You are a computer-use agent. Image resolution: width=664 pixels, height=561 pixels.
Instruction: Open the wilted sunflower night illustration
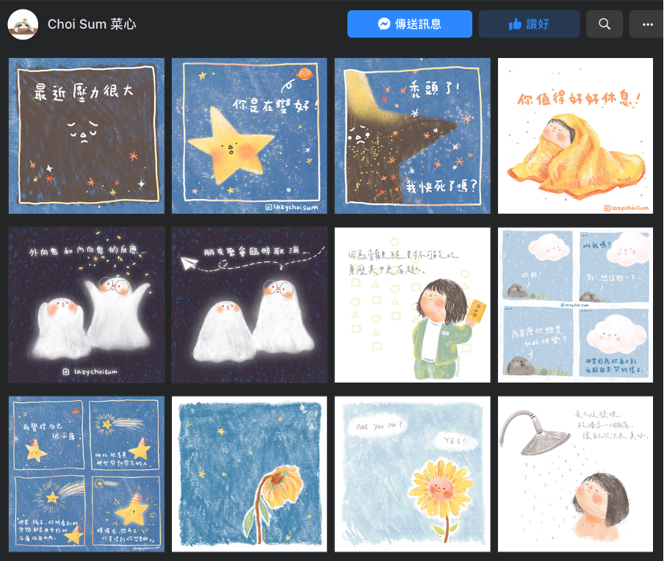coord(250,474)
